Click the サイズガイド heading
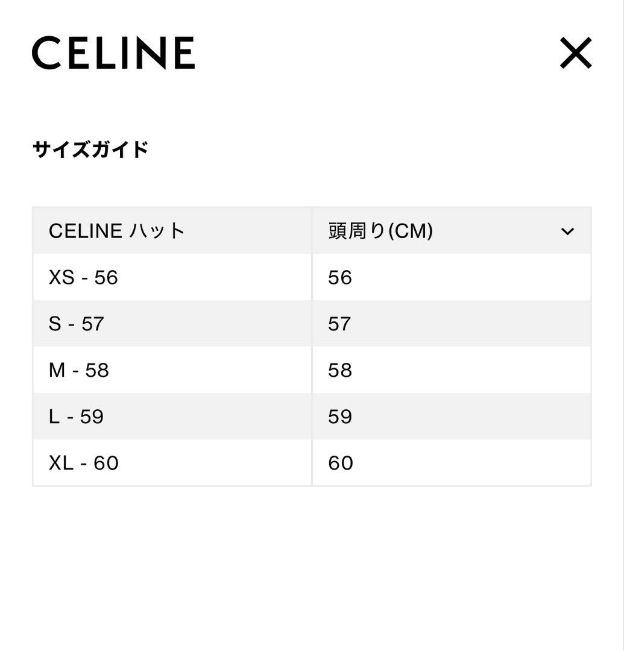The height and width of the screenshot is (651, 624). [x=90, y=145]
